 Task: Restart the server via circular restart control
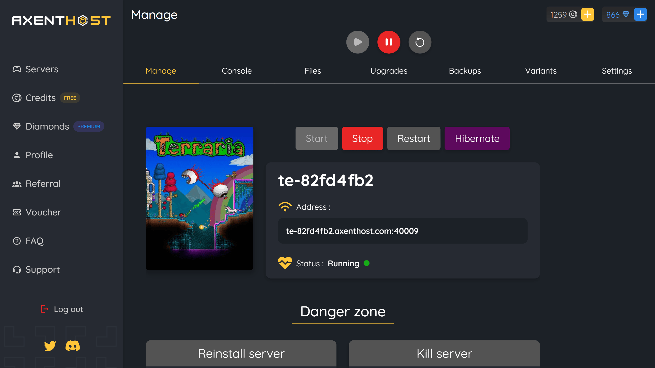point(420,42)
